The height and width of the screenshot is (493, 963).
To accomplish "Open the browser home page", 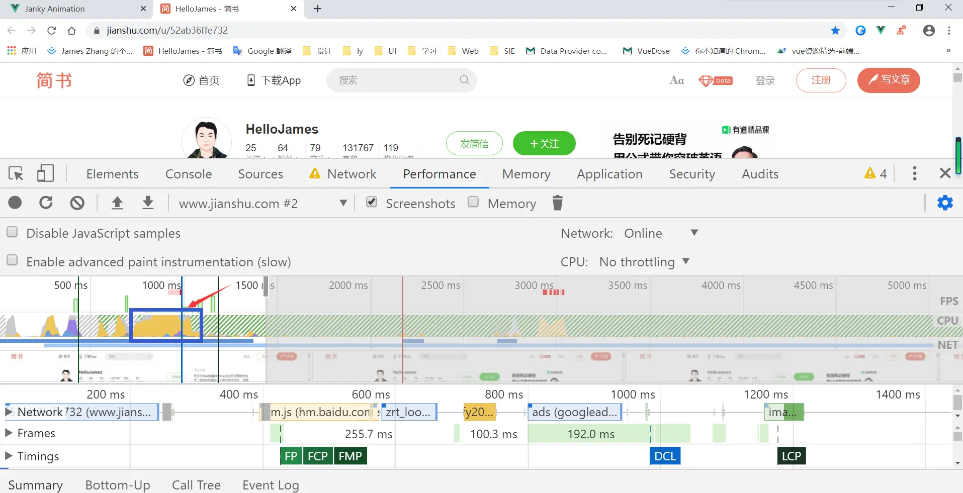I will pos(71,31).
